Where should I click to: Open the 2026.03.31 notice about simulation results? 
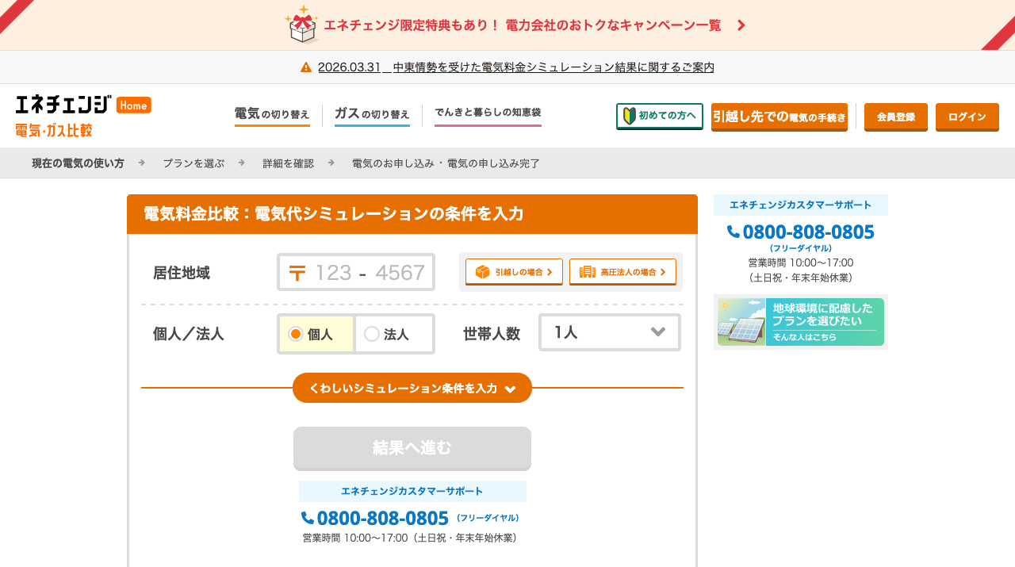[515, 67]
